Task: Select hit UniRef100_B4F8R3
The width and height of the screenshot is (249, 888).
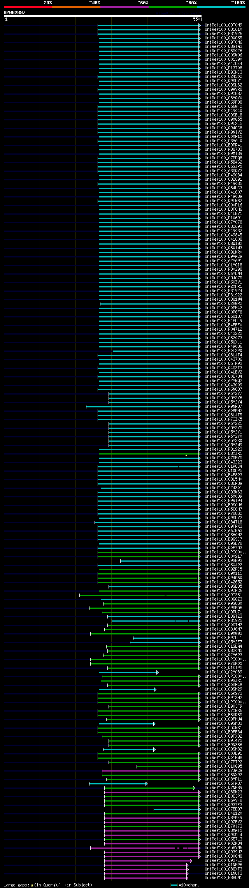Action: coord(223,475)
